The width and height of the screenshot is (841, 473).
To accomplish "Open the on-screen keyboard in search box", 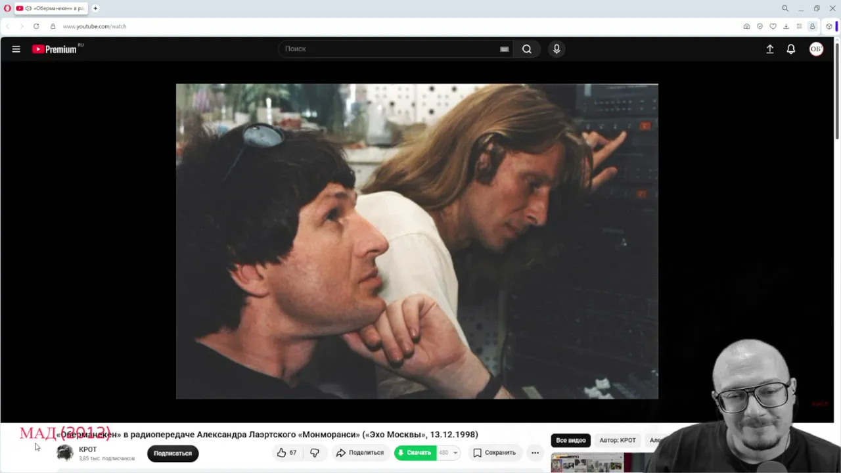I will 505,49.
